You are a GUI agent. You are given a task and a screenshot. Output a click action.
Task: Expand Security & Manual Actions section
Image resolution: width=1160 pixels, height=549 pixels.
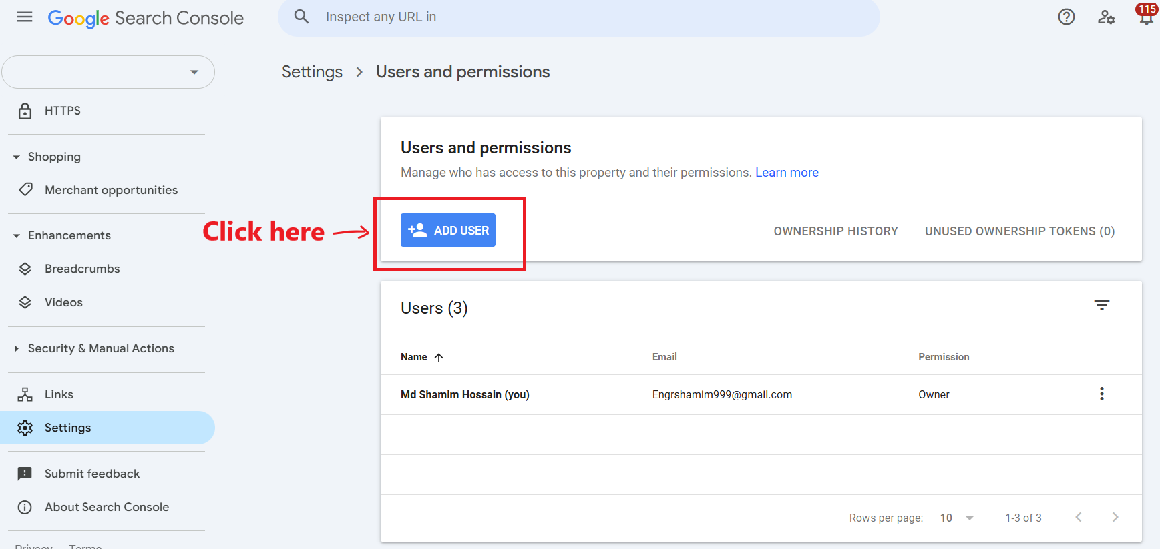[x=16, y=348]
